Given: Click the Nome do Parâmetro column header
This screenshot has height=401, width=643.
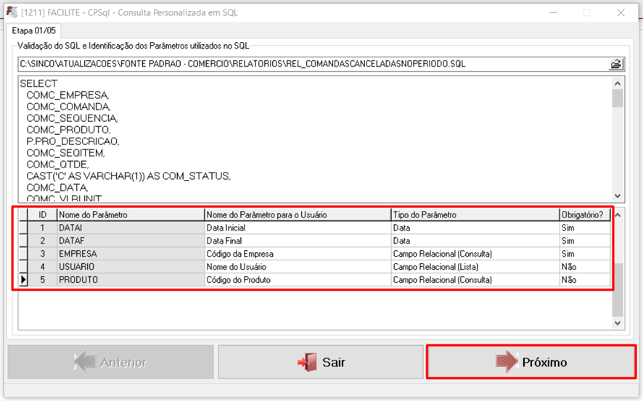Looking at the screenshot, I should (131, 215).
